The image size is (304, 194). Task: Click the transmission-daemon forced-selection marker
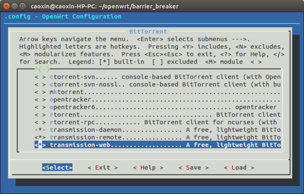pyautogui.click(x=40, y=130)
